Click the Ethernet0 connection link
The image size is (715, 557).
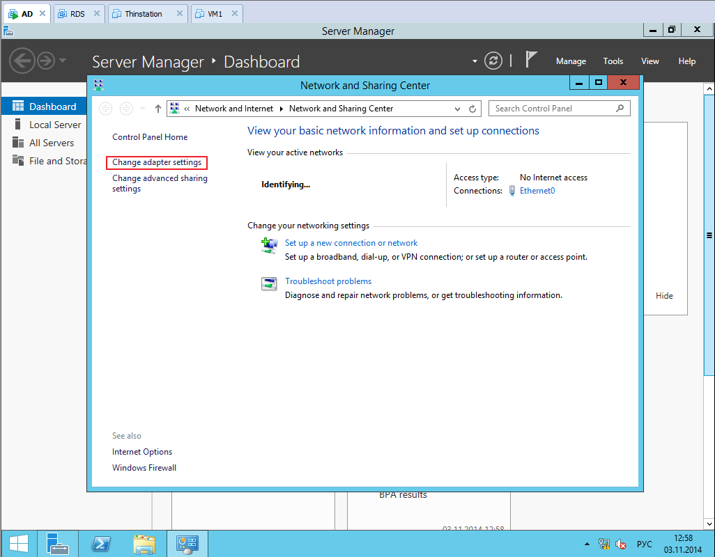(537, 191)
